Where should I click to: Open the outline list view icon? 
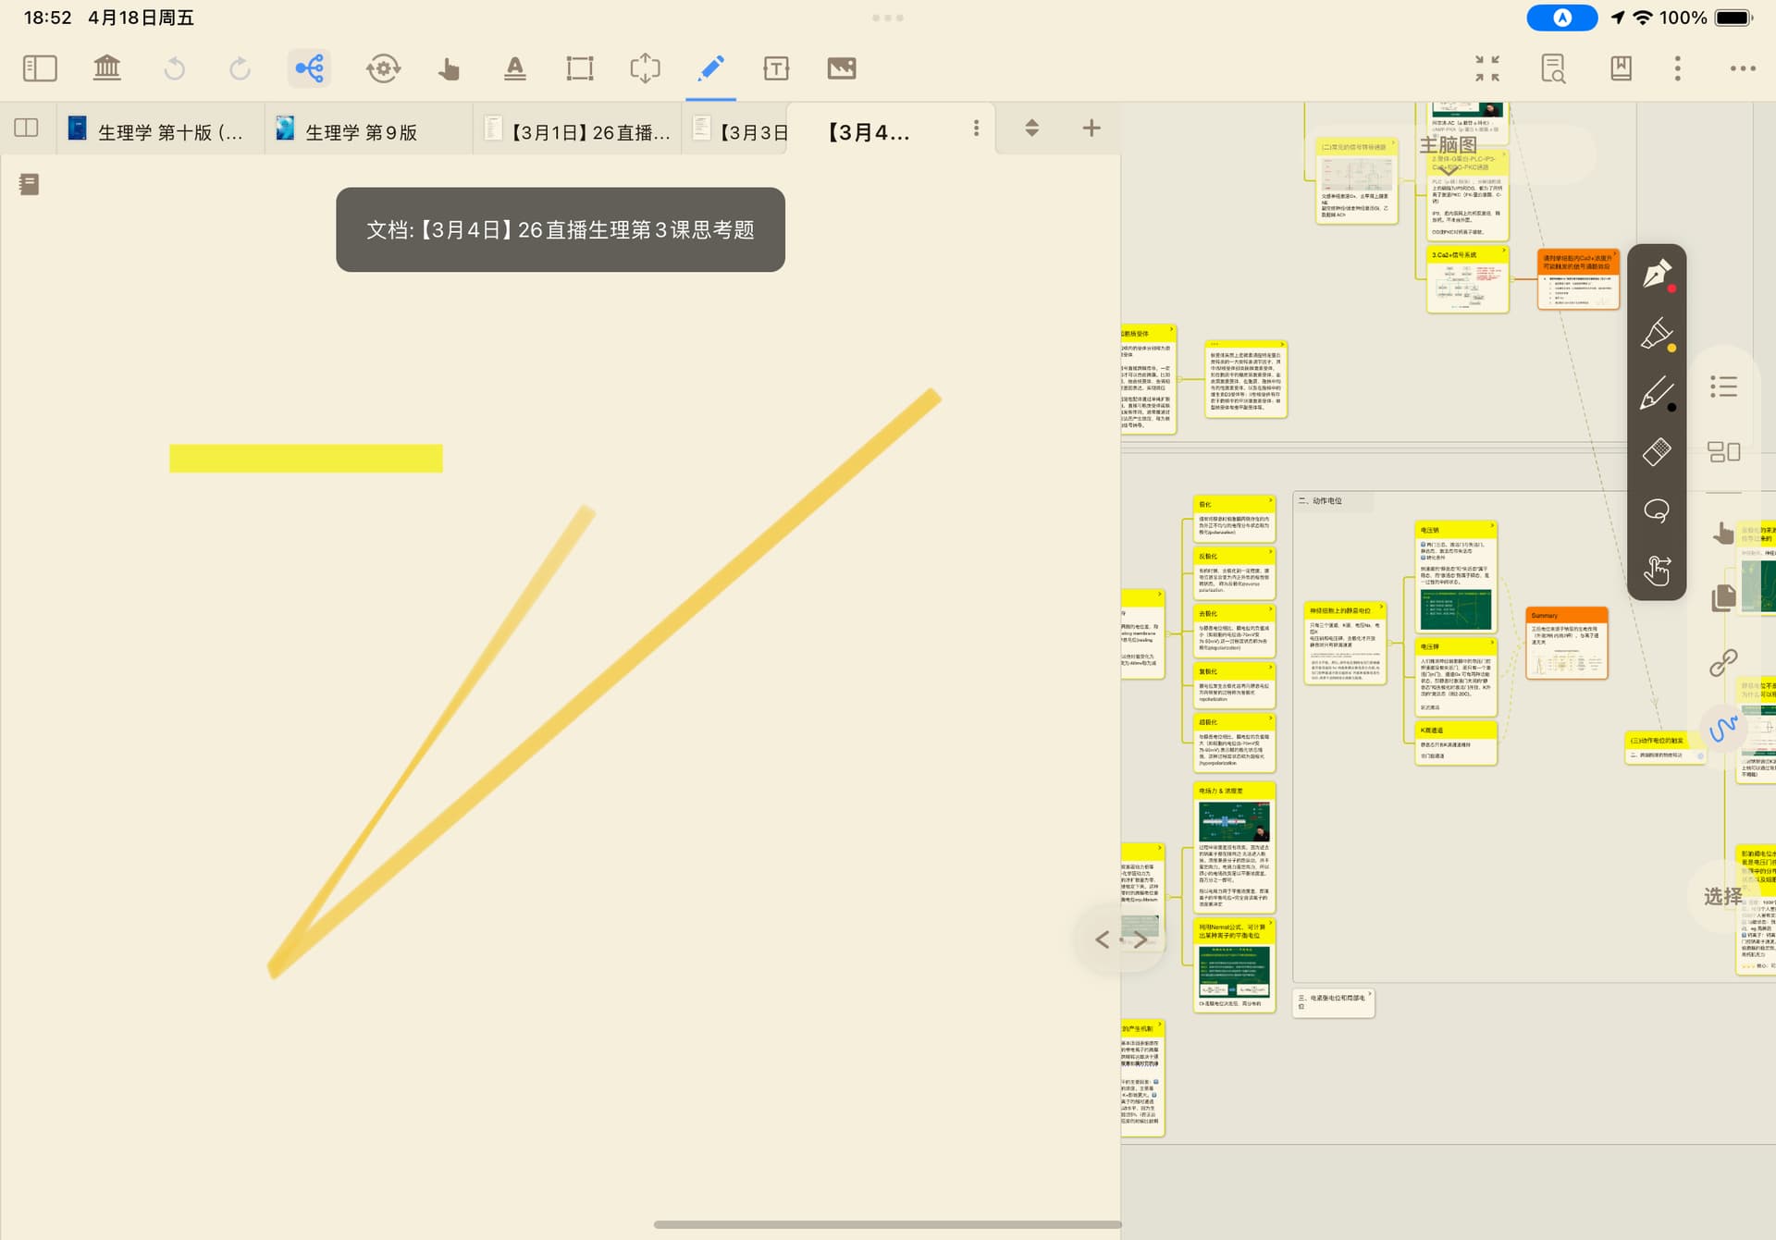[x=1723, y=387]
